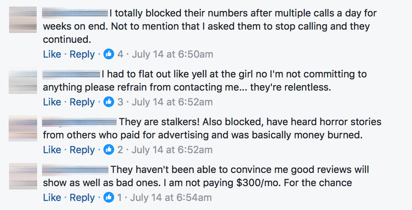Open profile picture of first commenter
This screenshot has height=210, width=412.
pos(23,20)
